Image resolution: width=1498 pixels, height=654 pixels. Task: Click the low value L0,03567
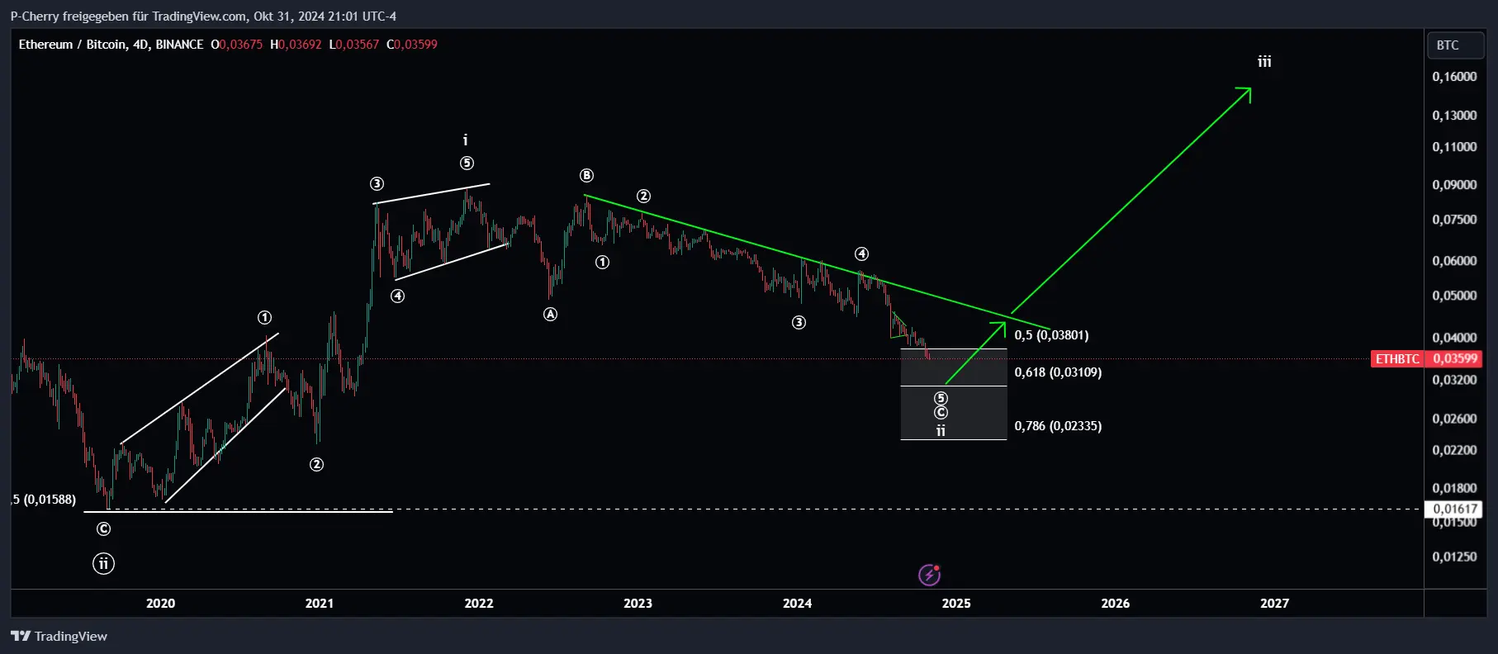coord(354,45)
